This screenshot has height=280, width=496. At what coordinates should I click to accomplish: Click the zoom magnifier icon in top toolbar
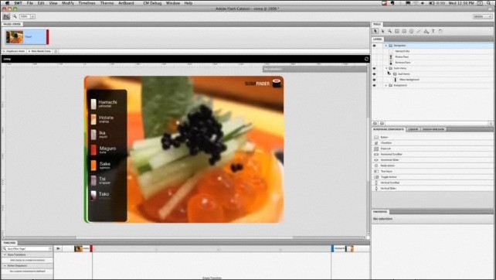pos(15,16)
